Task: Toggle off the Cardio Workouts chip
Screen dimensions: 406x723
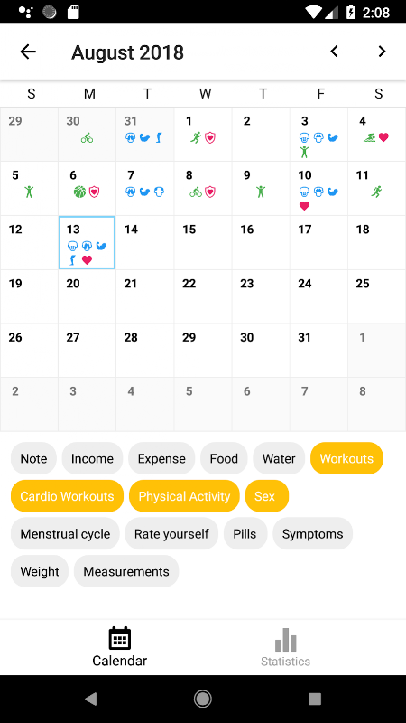Action: [67, 496]
